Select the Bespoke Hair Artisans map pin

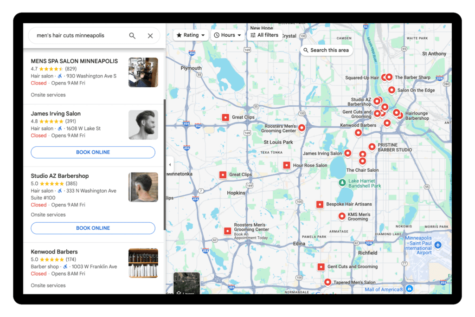[x=320, y=204]
